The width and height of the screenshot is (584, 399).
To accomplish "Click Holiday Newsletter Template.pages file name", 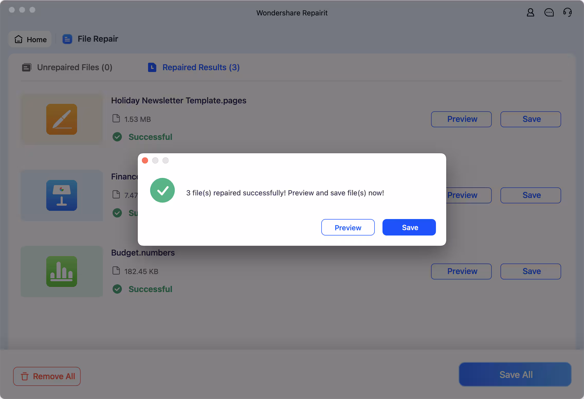I will (x=179, y=101).
